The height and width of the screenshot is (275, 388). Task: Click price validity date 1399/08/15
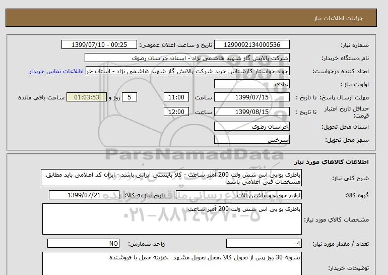251,112
